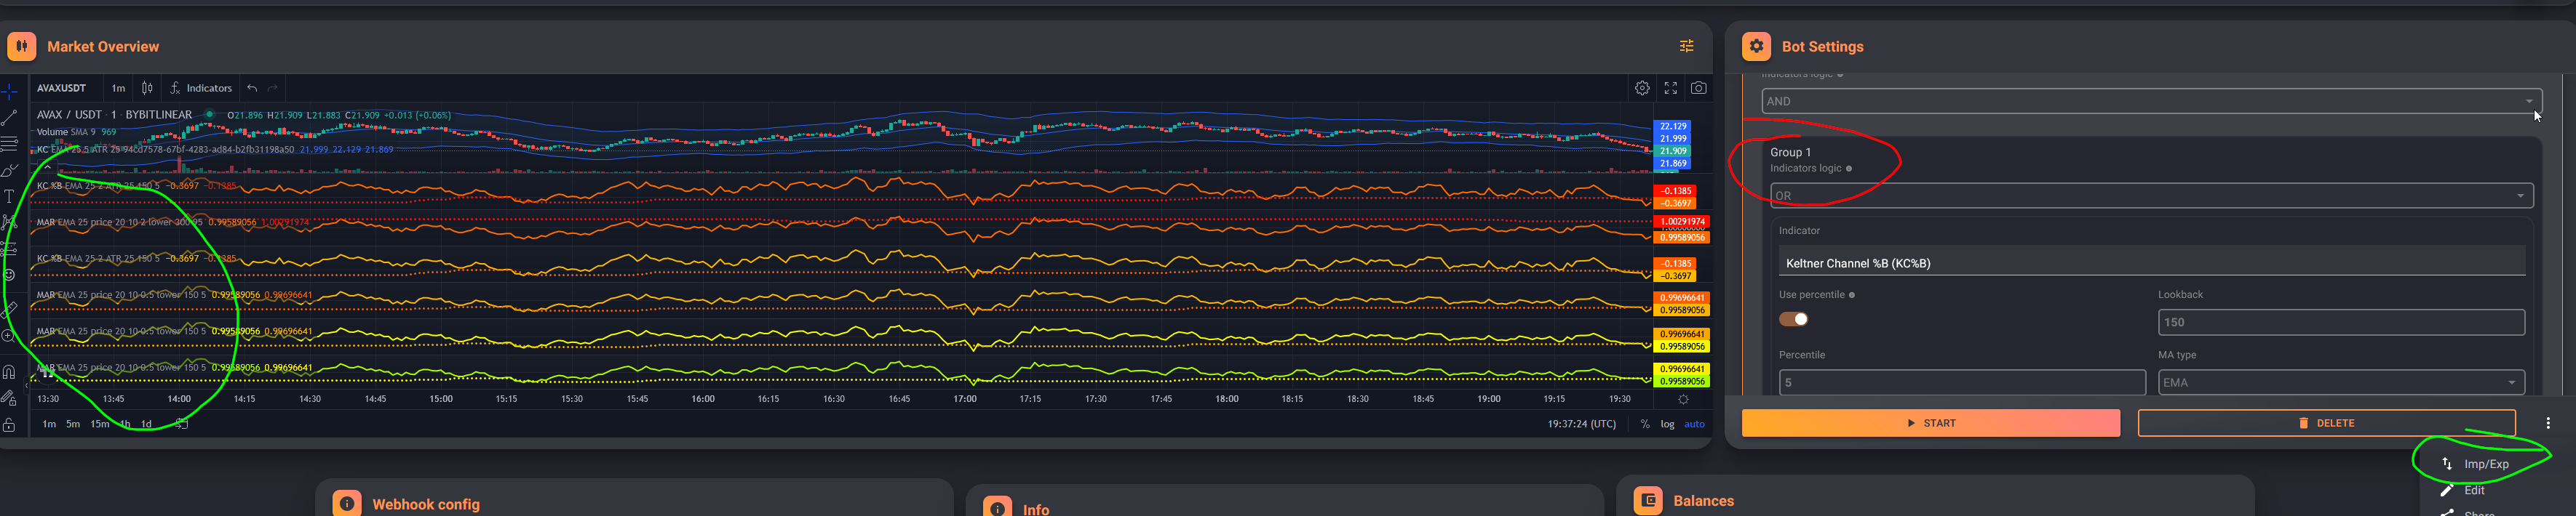The height and width of the screenshot is (516, 2576).
Task: Select the text annotation tool
Action: tap(9, 197)
